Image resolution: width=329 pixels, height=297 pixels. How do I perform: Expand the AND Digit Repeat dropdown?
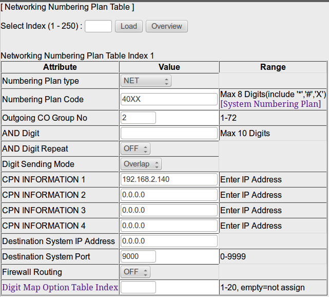pos(136,148)
